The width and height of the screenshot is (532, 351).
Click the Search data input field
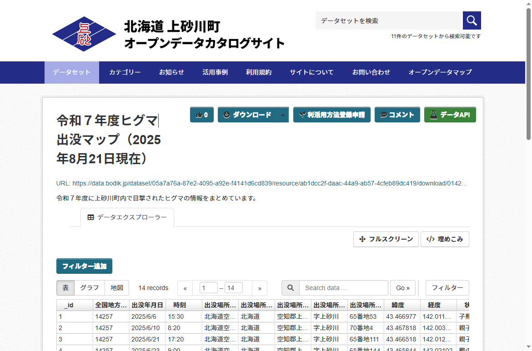[x=343, y=288]
